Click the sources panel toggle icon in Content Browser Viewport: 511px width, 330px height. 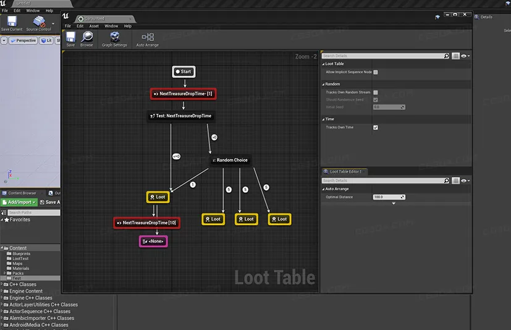coord(4,213)
